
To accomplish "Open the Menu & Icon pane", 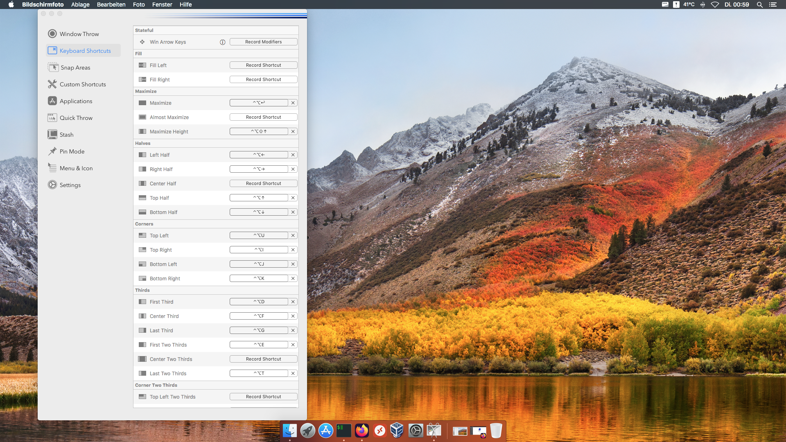I will tap(76, 168).
